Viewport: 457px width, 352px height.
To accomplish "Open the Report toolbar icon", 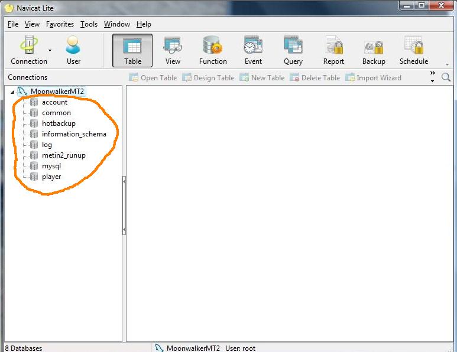I will (333, 50).
